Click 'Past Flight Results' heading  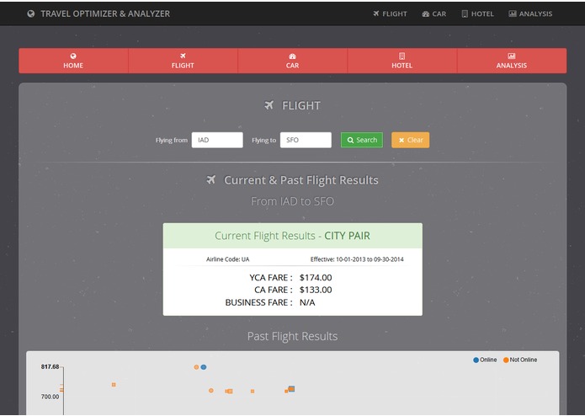(x=293, y=337)
